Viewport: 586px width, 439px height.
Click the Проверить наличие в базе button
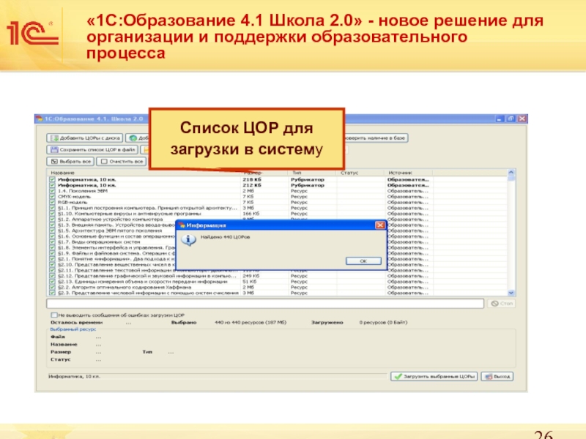click(376, 138)
